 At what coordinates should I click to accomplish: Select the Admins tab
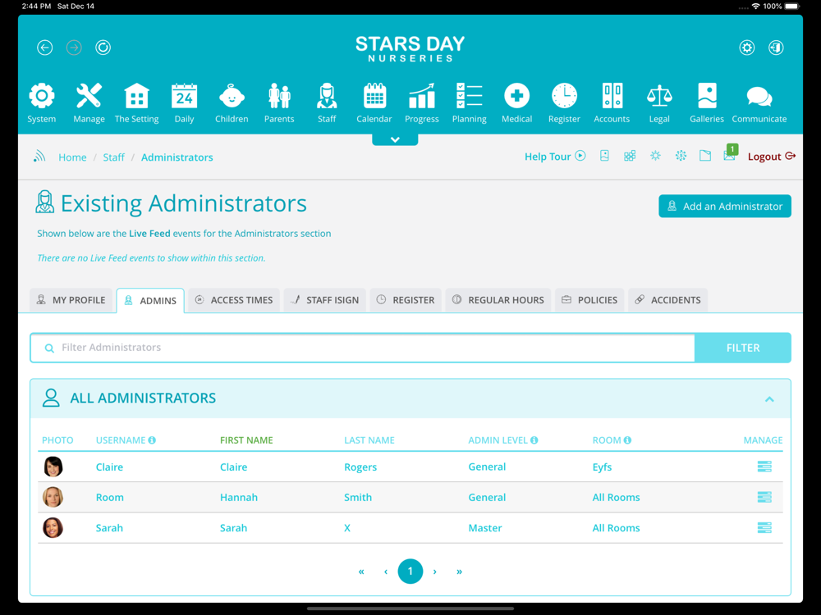[x=150, y=301]
